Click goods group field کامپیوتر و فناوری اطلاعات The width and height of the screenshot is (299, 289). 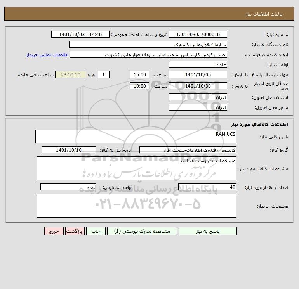point(188,150)
